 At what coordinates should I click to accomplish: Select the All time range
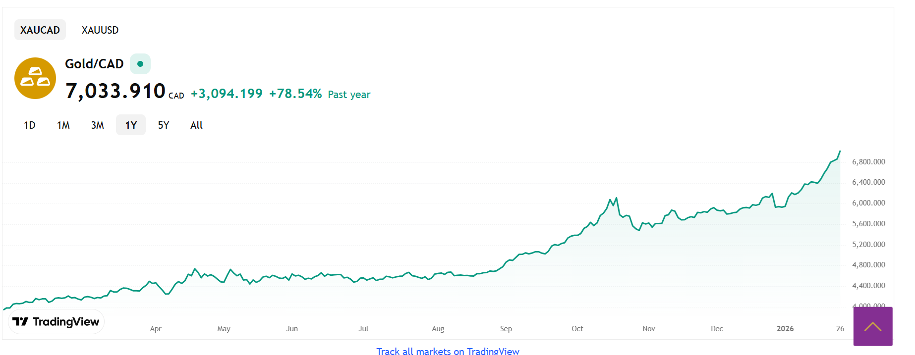tap(197, 125)
